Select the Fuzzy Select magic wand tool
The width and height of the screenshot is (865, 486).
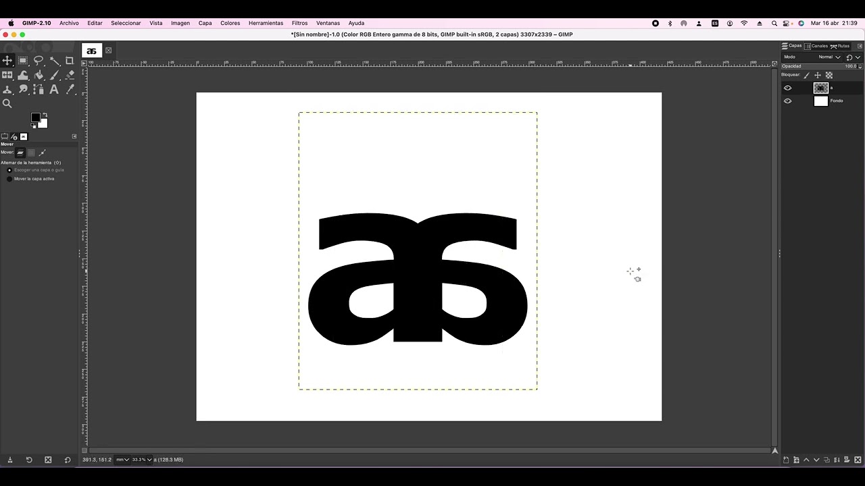coord(54,60)
